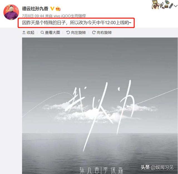Click the 孙九香|李保森 names on cover
The height and width of the screenshot is (174, 178).
pos(101,170)
